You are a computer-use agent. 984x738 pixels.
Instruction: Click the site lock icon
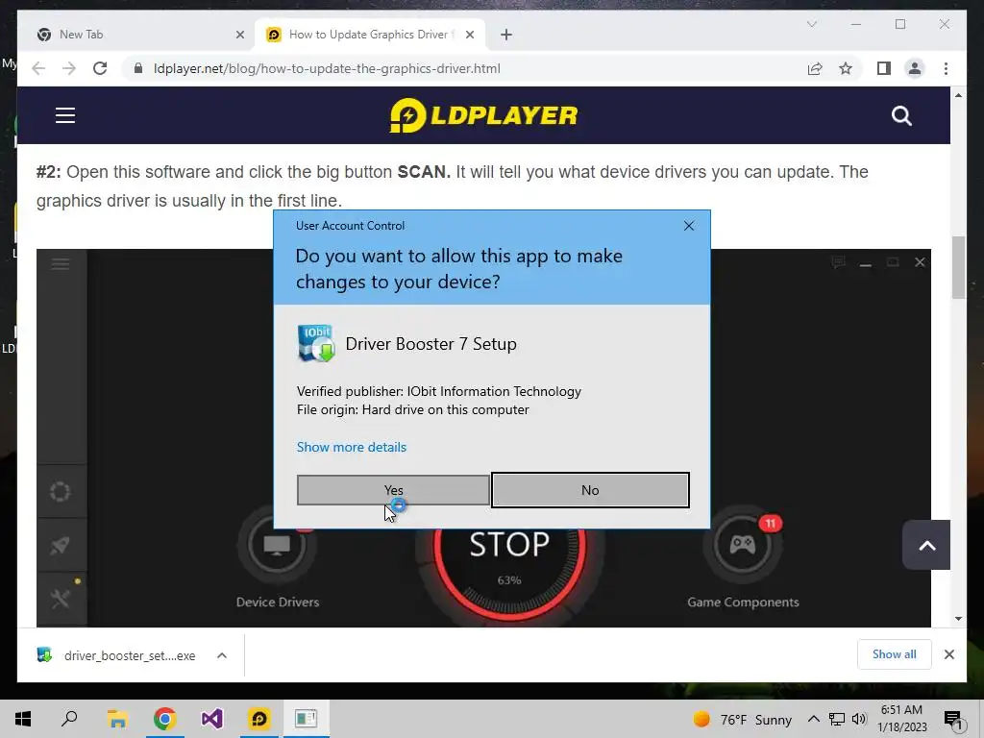(138, 68)
